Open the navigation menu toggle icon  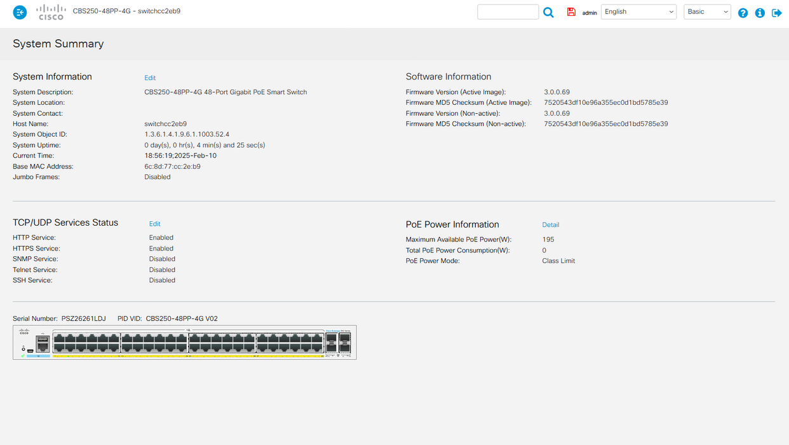point(20,12)
